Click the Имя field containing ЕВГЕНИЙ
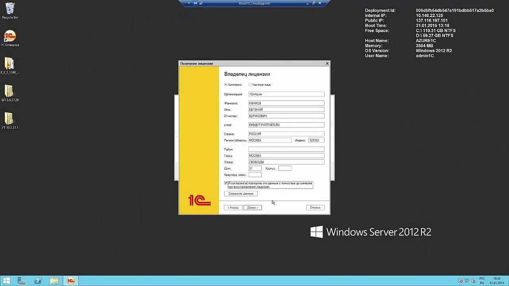Screen dimensions: 509x286 [x=286, y=110]
